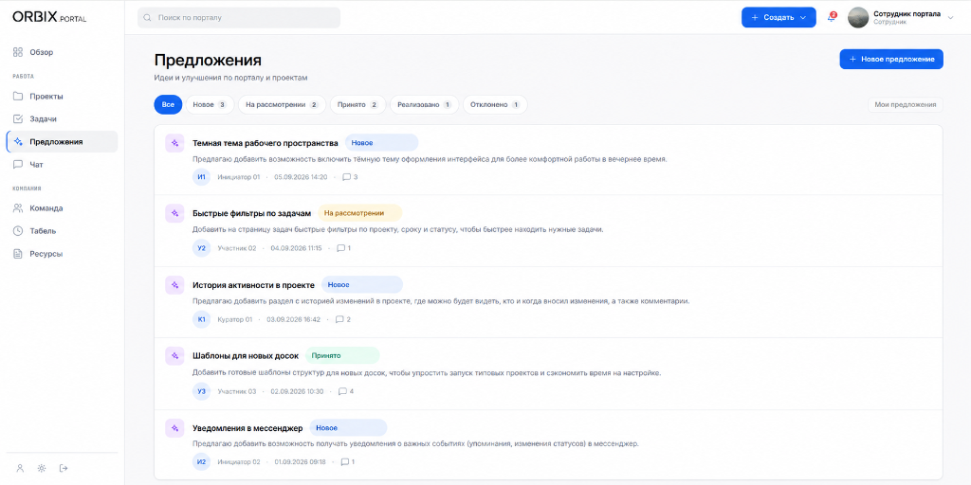Open comments icon on История активности proposal
Image resolution: width=971 pixels, height=485 pixels.
[339, 320]
